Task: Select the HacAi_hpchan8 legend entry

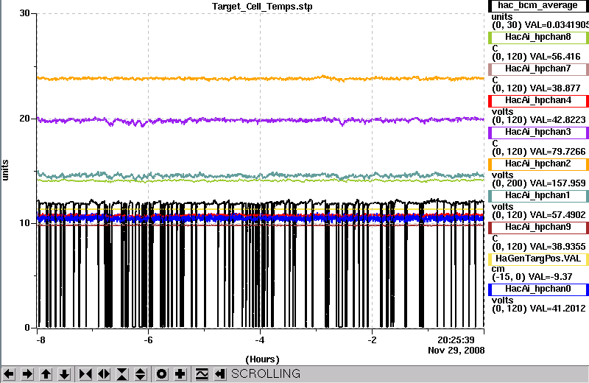Action: click(538, 38)
